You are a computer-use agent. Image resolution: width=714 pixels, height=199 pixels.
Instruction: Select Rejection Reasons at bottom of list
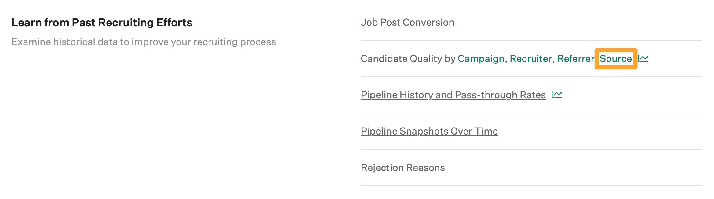(x=403, y=167)
